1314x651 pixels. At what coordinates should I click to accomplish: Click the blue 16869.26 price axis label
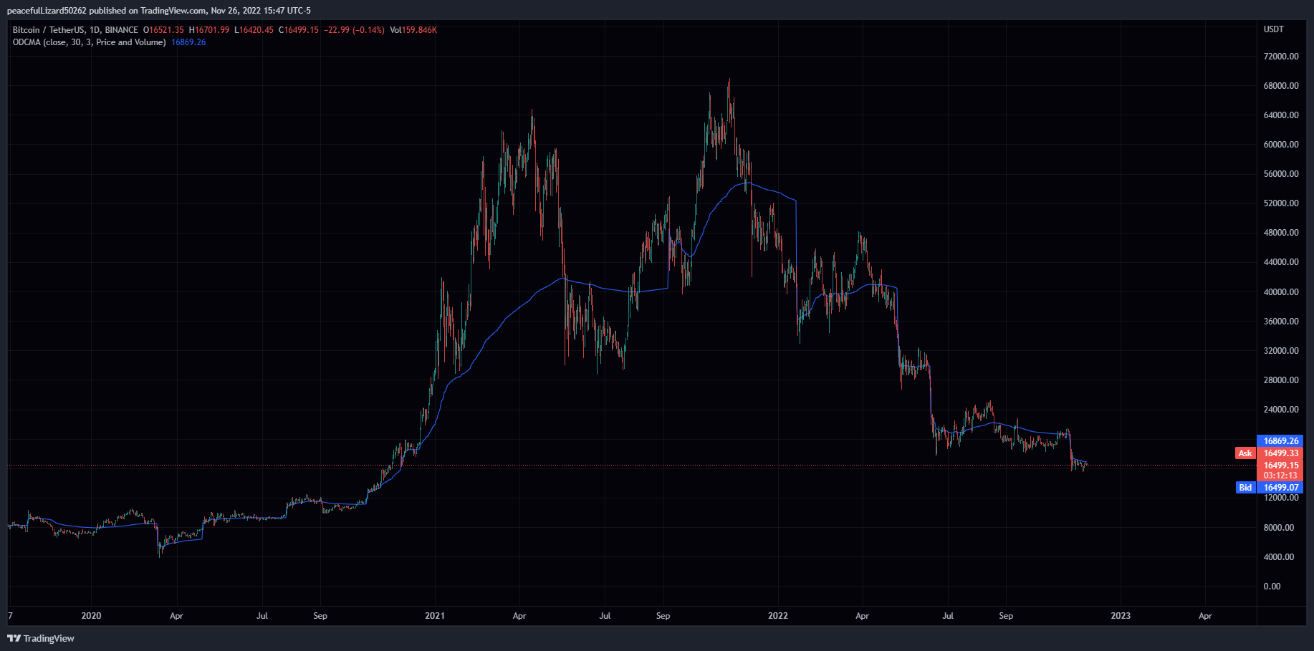[1280, 441]
